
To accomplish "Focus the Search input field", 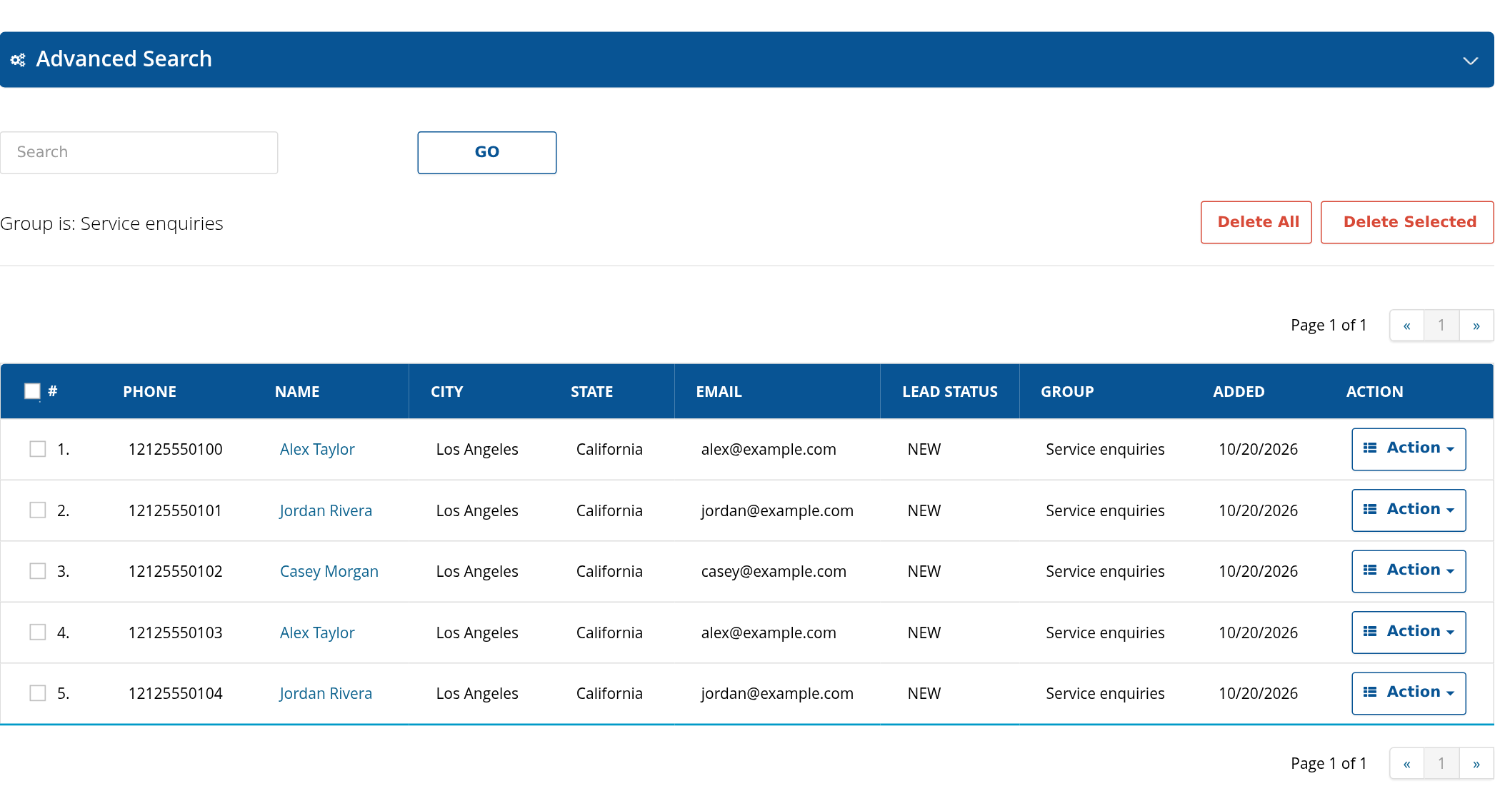I will click(x=139, y=152).
